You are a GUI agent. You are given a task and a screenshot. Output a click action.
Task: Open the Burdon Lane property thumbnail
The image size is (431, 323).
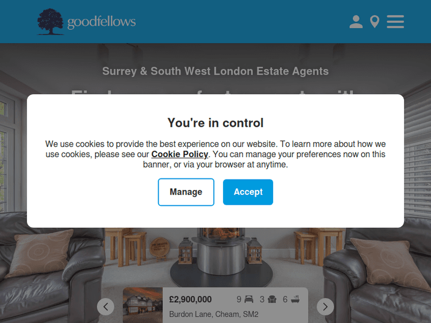[143, 305]
